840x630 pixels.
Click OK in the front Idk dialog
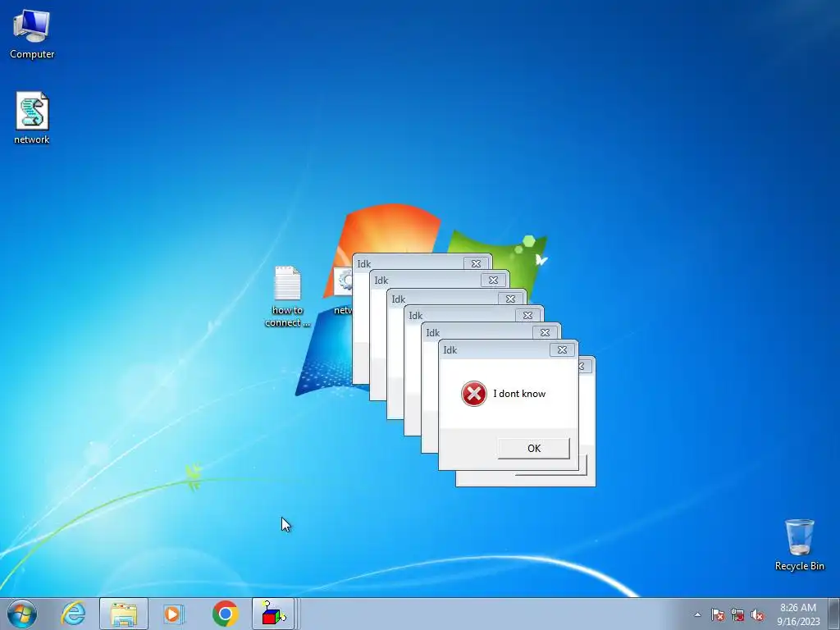pos(533,449)
